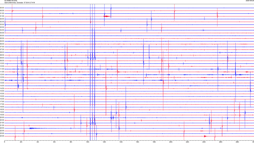Click the '05:00' time row label

tap(2, 35)
